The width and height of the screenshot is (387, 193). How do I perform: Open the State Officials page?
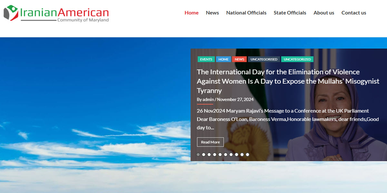[290, 13]
